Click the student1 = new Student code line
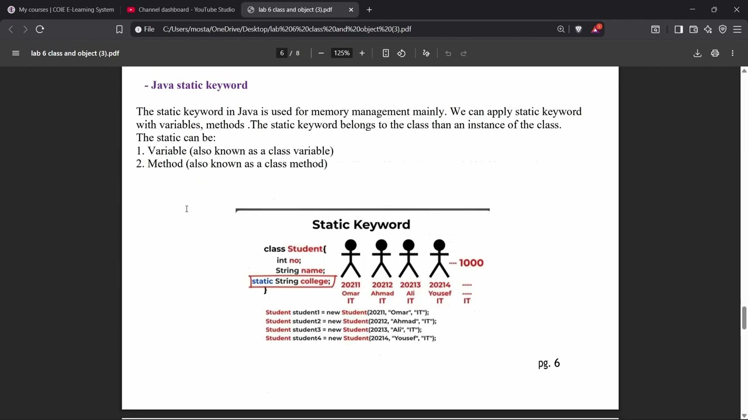This screenshot has height=420, width=748. point(347,313)
